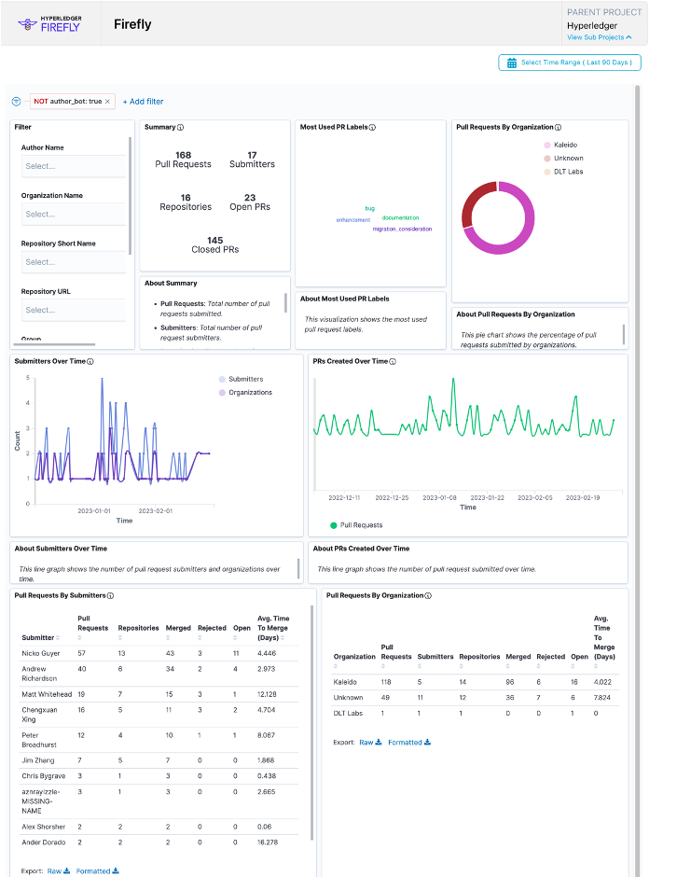Select Chris Bygrave row name
This screenshot has width=677, height=877.
click(44, 776)
